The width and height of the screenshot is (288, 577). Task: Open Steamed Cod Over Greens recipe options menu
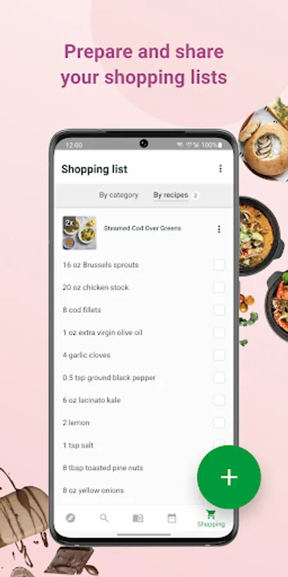click(219, 230)
